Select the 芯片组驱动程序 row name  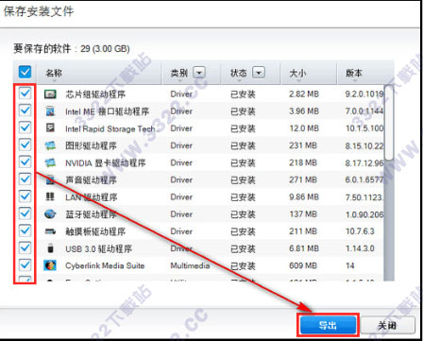coord(95,94)
